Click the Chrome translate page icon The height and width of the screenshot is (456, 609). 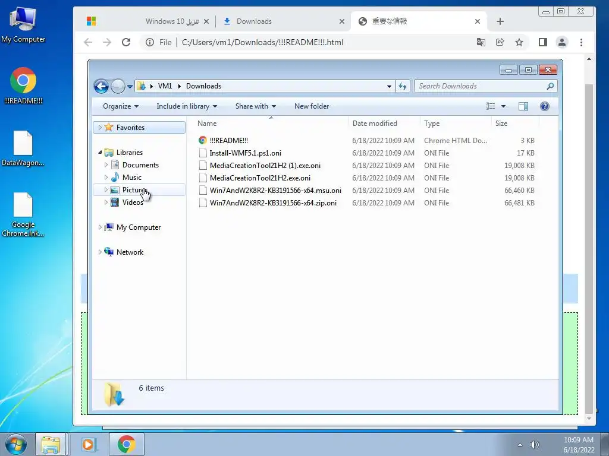point(481,42)
